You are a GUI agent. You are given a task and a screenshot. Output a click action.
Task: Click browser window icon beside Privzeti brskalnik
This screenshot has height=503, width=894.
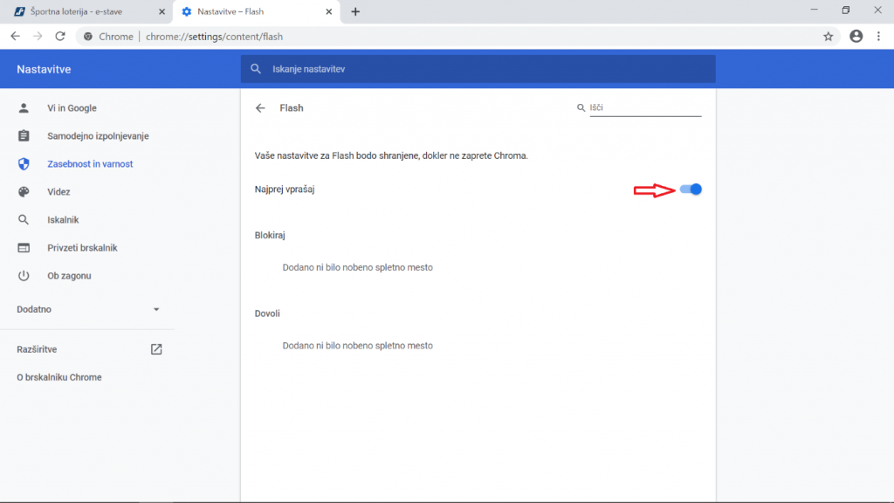click(x=24, y=247)
